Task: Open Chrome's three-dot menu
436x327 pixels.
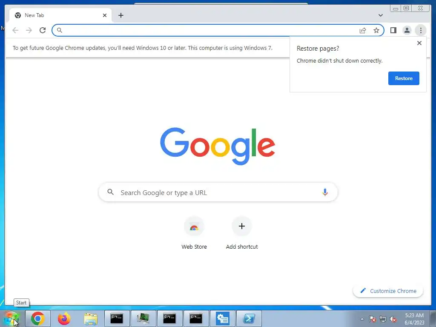Action: 421,30
